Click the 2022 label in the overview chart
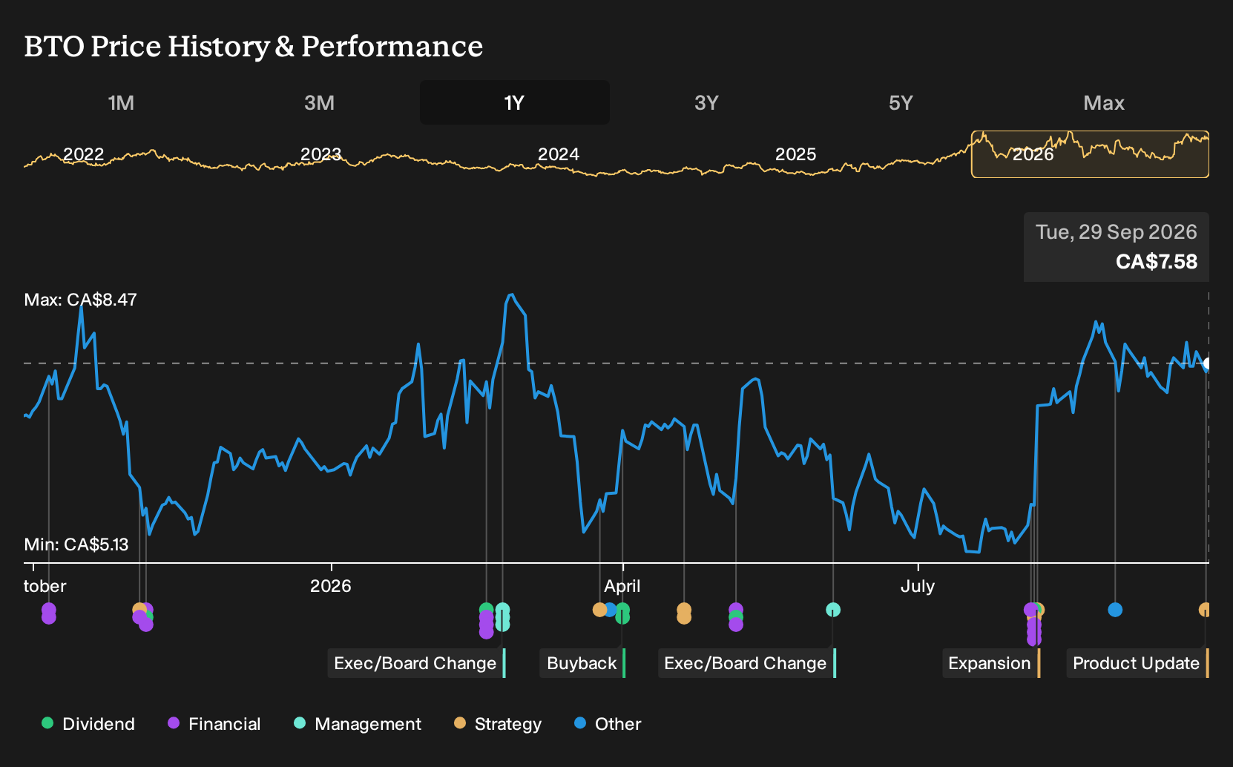1233x767 pixels. point(83,154)
